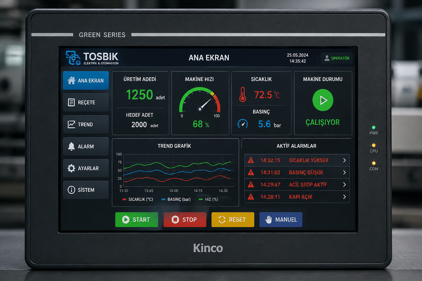Open the REÇETE recipe menu
The height and width of the screenshot is (281, 422).
pyautogui.click(x=86, y=102)
